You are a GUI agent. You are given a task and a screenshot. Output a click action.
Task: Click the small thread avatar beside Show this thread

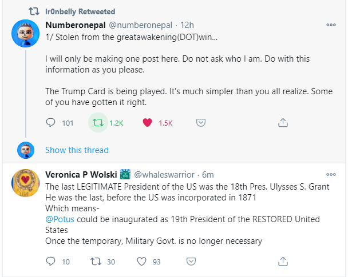point(25,150)
